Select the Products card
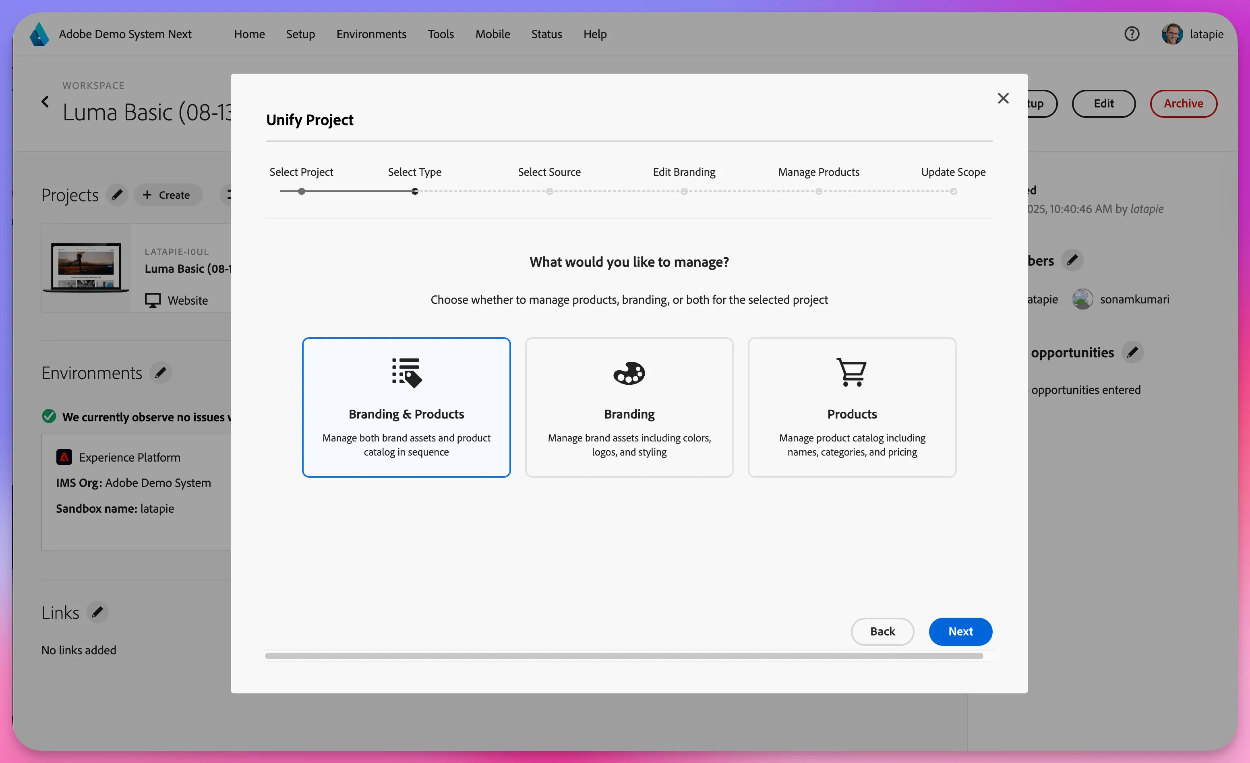This screenshot has width=1250, height=763. (x=852, y=408)
